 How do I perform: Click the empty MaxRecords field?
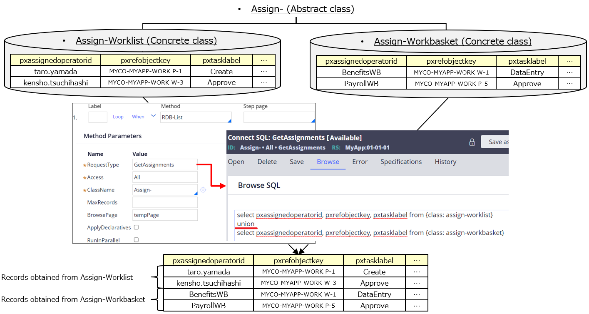pos(165,202)
